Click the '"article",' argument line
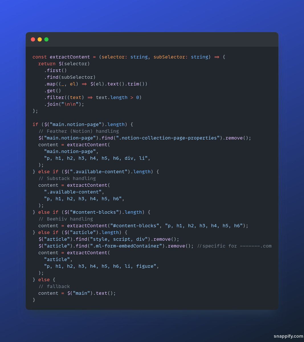The image size is (304, 342). point(58,260)
